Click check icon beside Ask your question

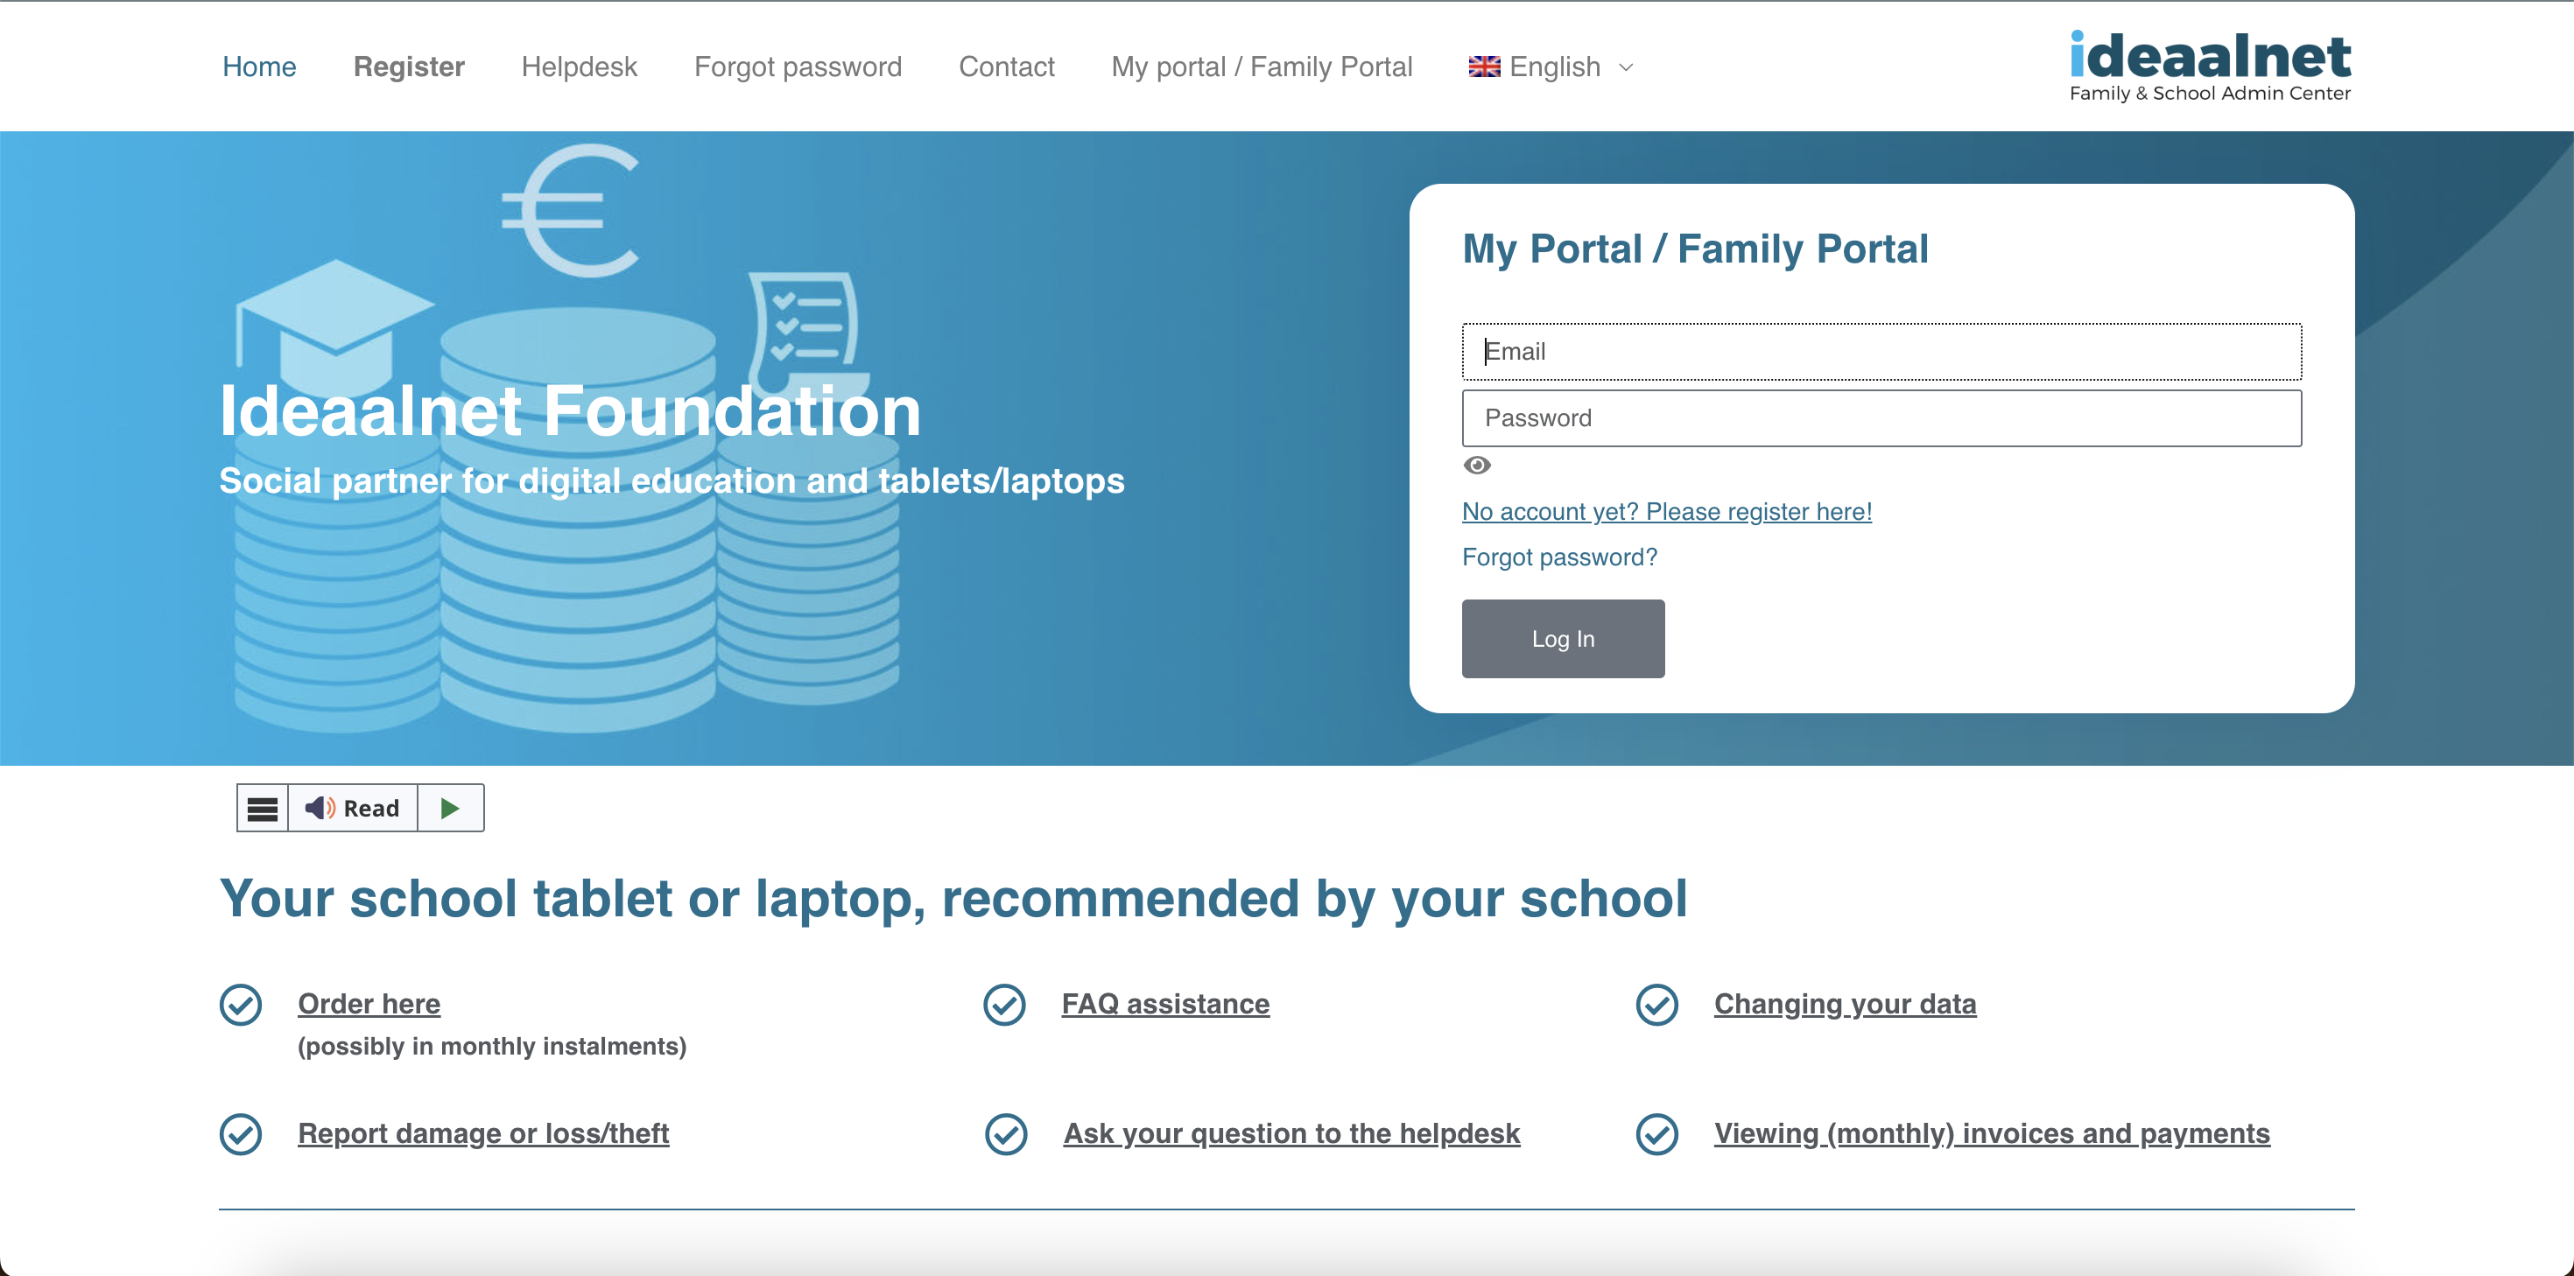click(x=1005, y=1134)
